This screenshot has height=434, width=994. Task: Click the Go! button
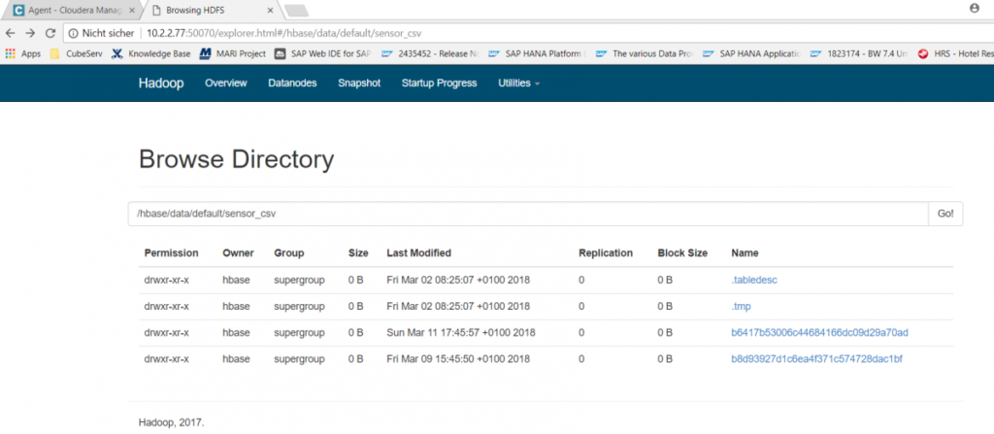tap(945, 214)
